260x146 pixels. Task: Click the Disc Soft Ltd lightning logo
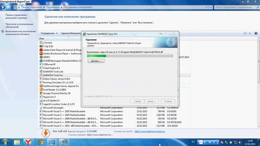[45, 133]
